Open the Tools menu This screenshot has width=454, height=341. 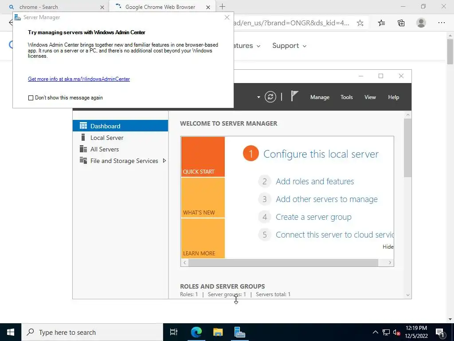point(347,97)
